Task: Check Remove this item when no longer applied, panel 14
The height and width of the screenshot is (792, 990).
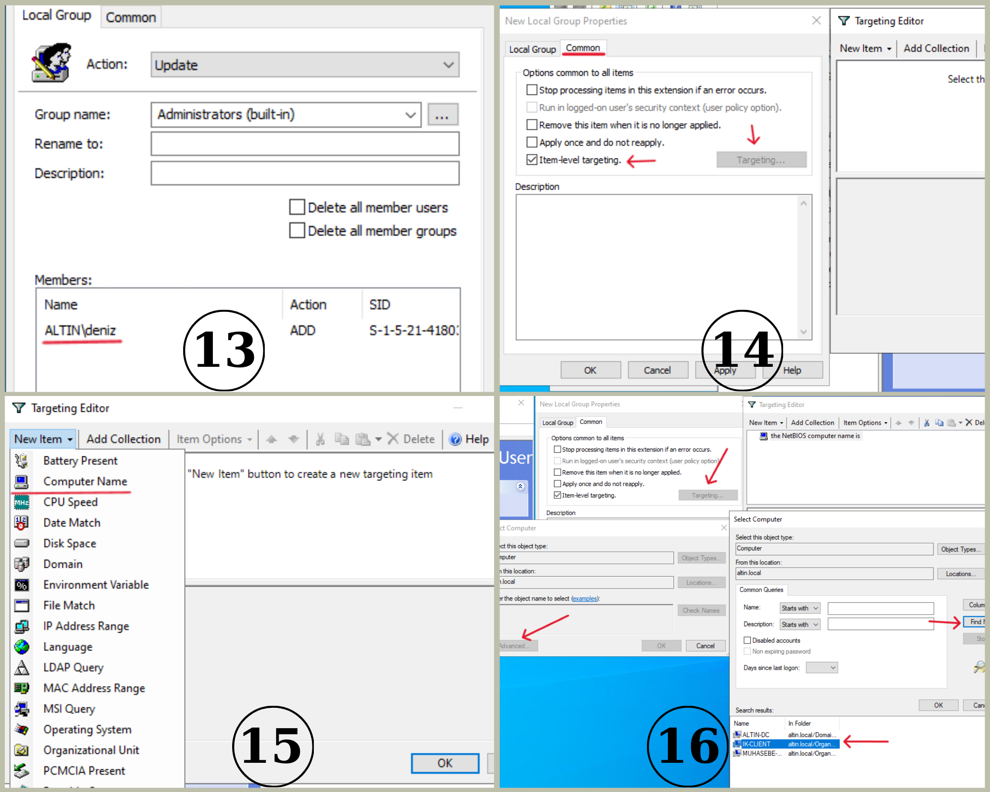Action: (532, 124)
